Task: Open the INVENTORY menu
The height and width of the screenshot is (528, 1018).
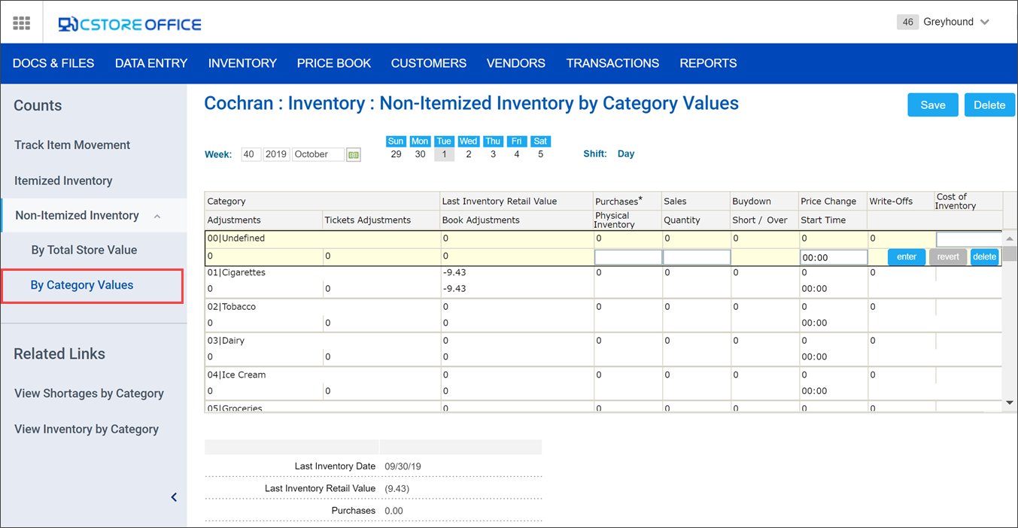Action: (x=242, y=63)
